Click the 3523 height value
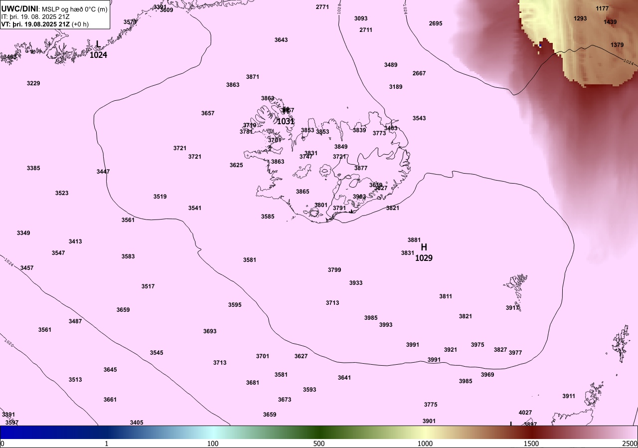The height and width of the screenshot is (448, 638). pos(62,193)
